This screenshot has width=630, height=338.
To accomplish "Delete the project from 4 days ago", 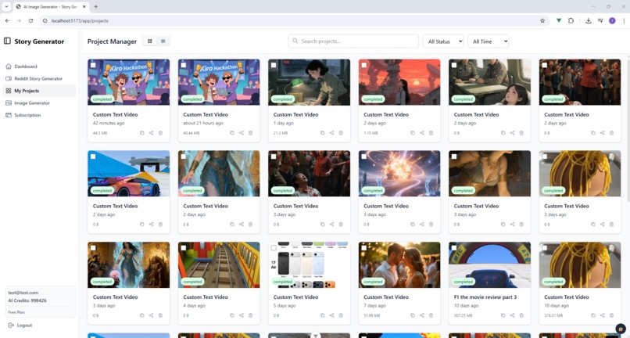I will [x=251, y=315].
